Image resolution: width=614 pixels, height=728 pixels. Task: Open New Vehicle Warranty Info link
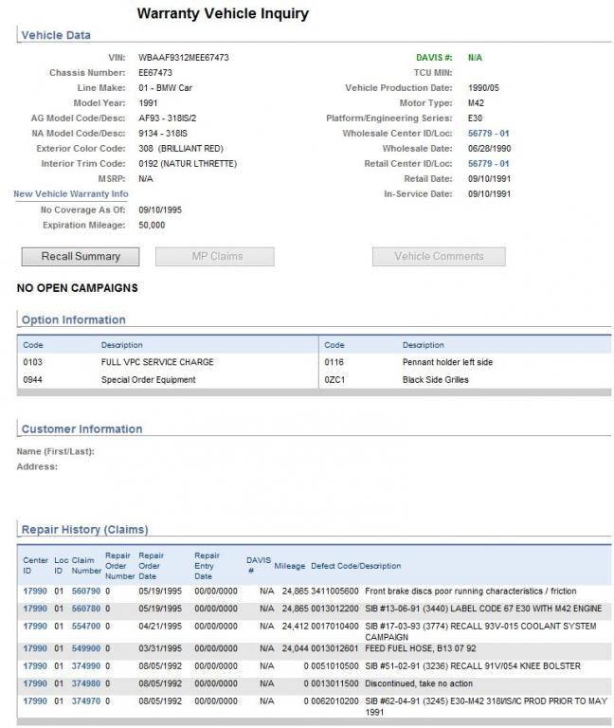(x=71, y=194)
